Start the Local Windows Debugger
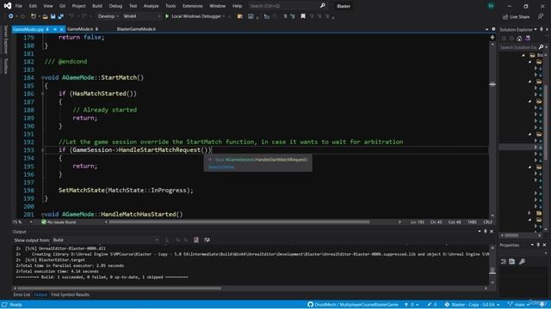Image resolution: width=551 pixels, height=309 pixels. (195, 16)
